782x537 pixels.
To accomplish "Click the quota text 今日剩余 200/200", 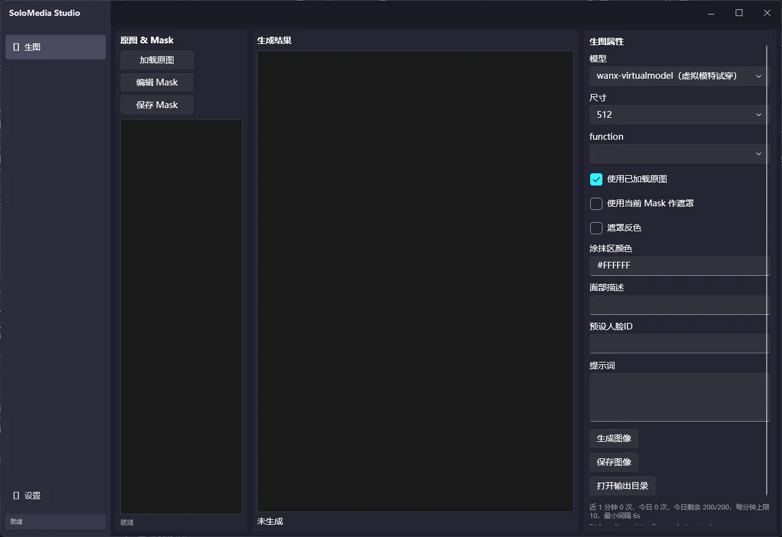I will tap(701, 507).
